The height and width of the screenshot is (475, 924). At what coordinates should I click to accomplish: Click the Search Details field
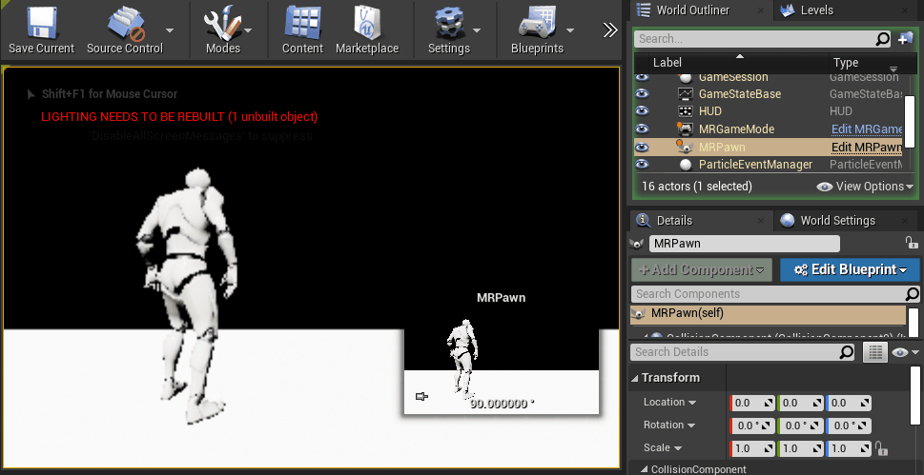tap(743, 352)
